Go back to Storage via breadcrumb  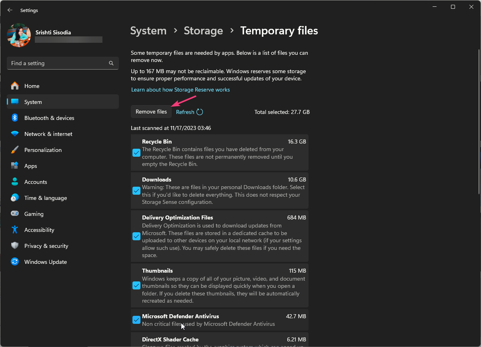203,30
